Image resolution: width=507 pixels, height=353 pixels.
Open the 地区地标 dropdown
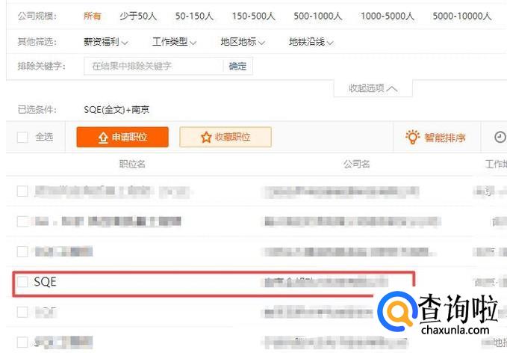click(x=243, y=42)
